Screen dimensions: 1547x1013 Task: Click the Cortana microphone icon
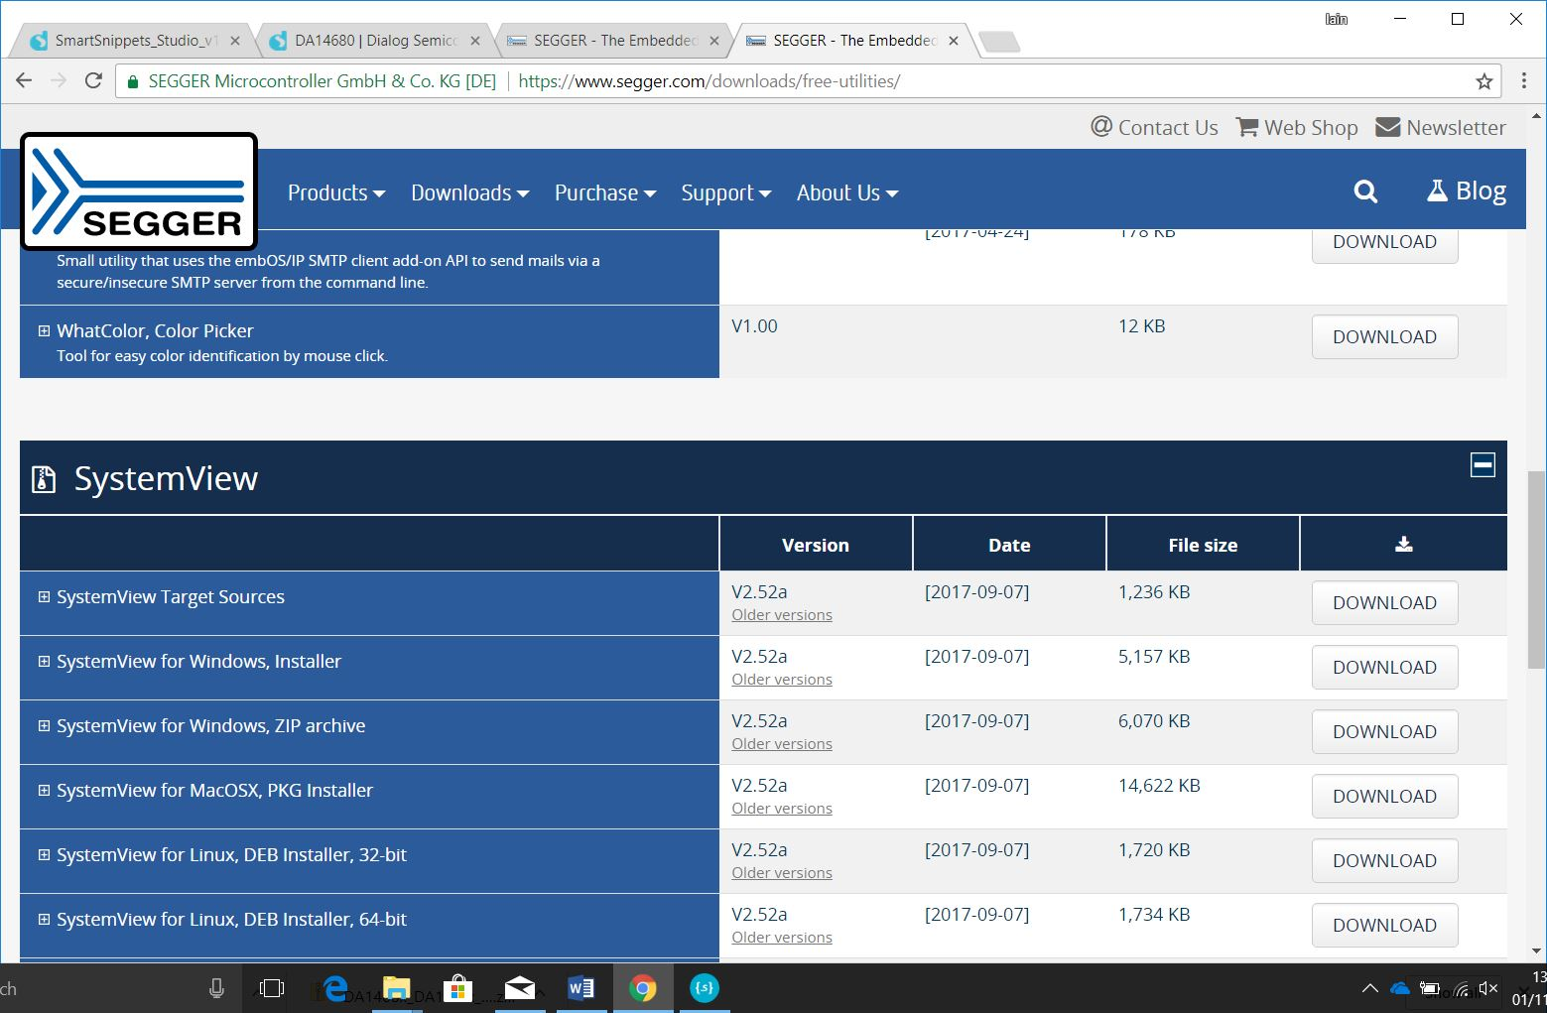(x=216, y=988)
